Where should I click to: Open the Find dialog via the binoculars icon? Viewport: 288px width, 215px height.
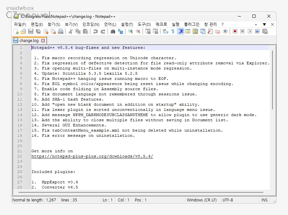point(113,31)
